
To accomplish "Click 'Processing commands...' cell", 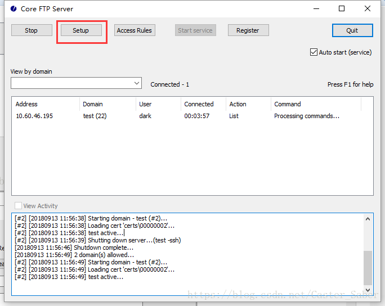I will 307,116.
